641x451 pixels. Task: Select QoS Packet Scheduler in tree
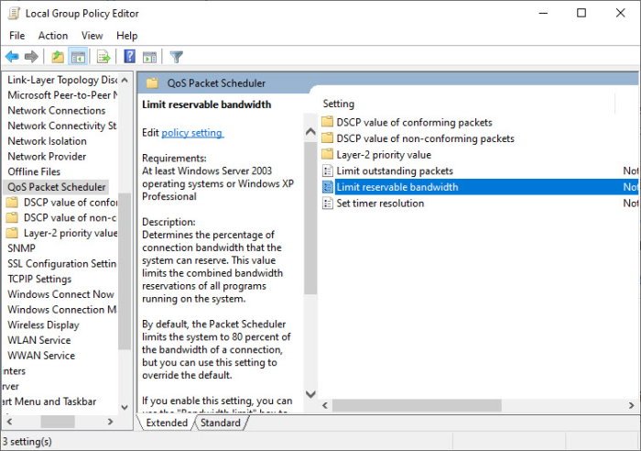point(57,187)
